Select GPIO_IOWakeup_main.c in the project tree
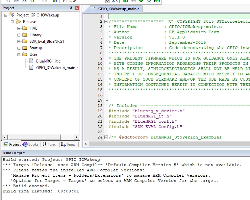The width and height of the screenshot is (250, 200). coord(57,68)
